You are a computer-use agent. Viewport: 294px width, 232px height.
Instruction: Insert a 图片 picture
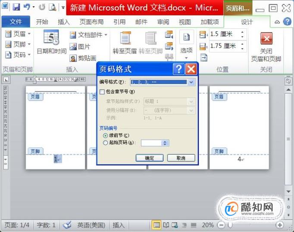(x=80, y=46)
